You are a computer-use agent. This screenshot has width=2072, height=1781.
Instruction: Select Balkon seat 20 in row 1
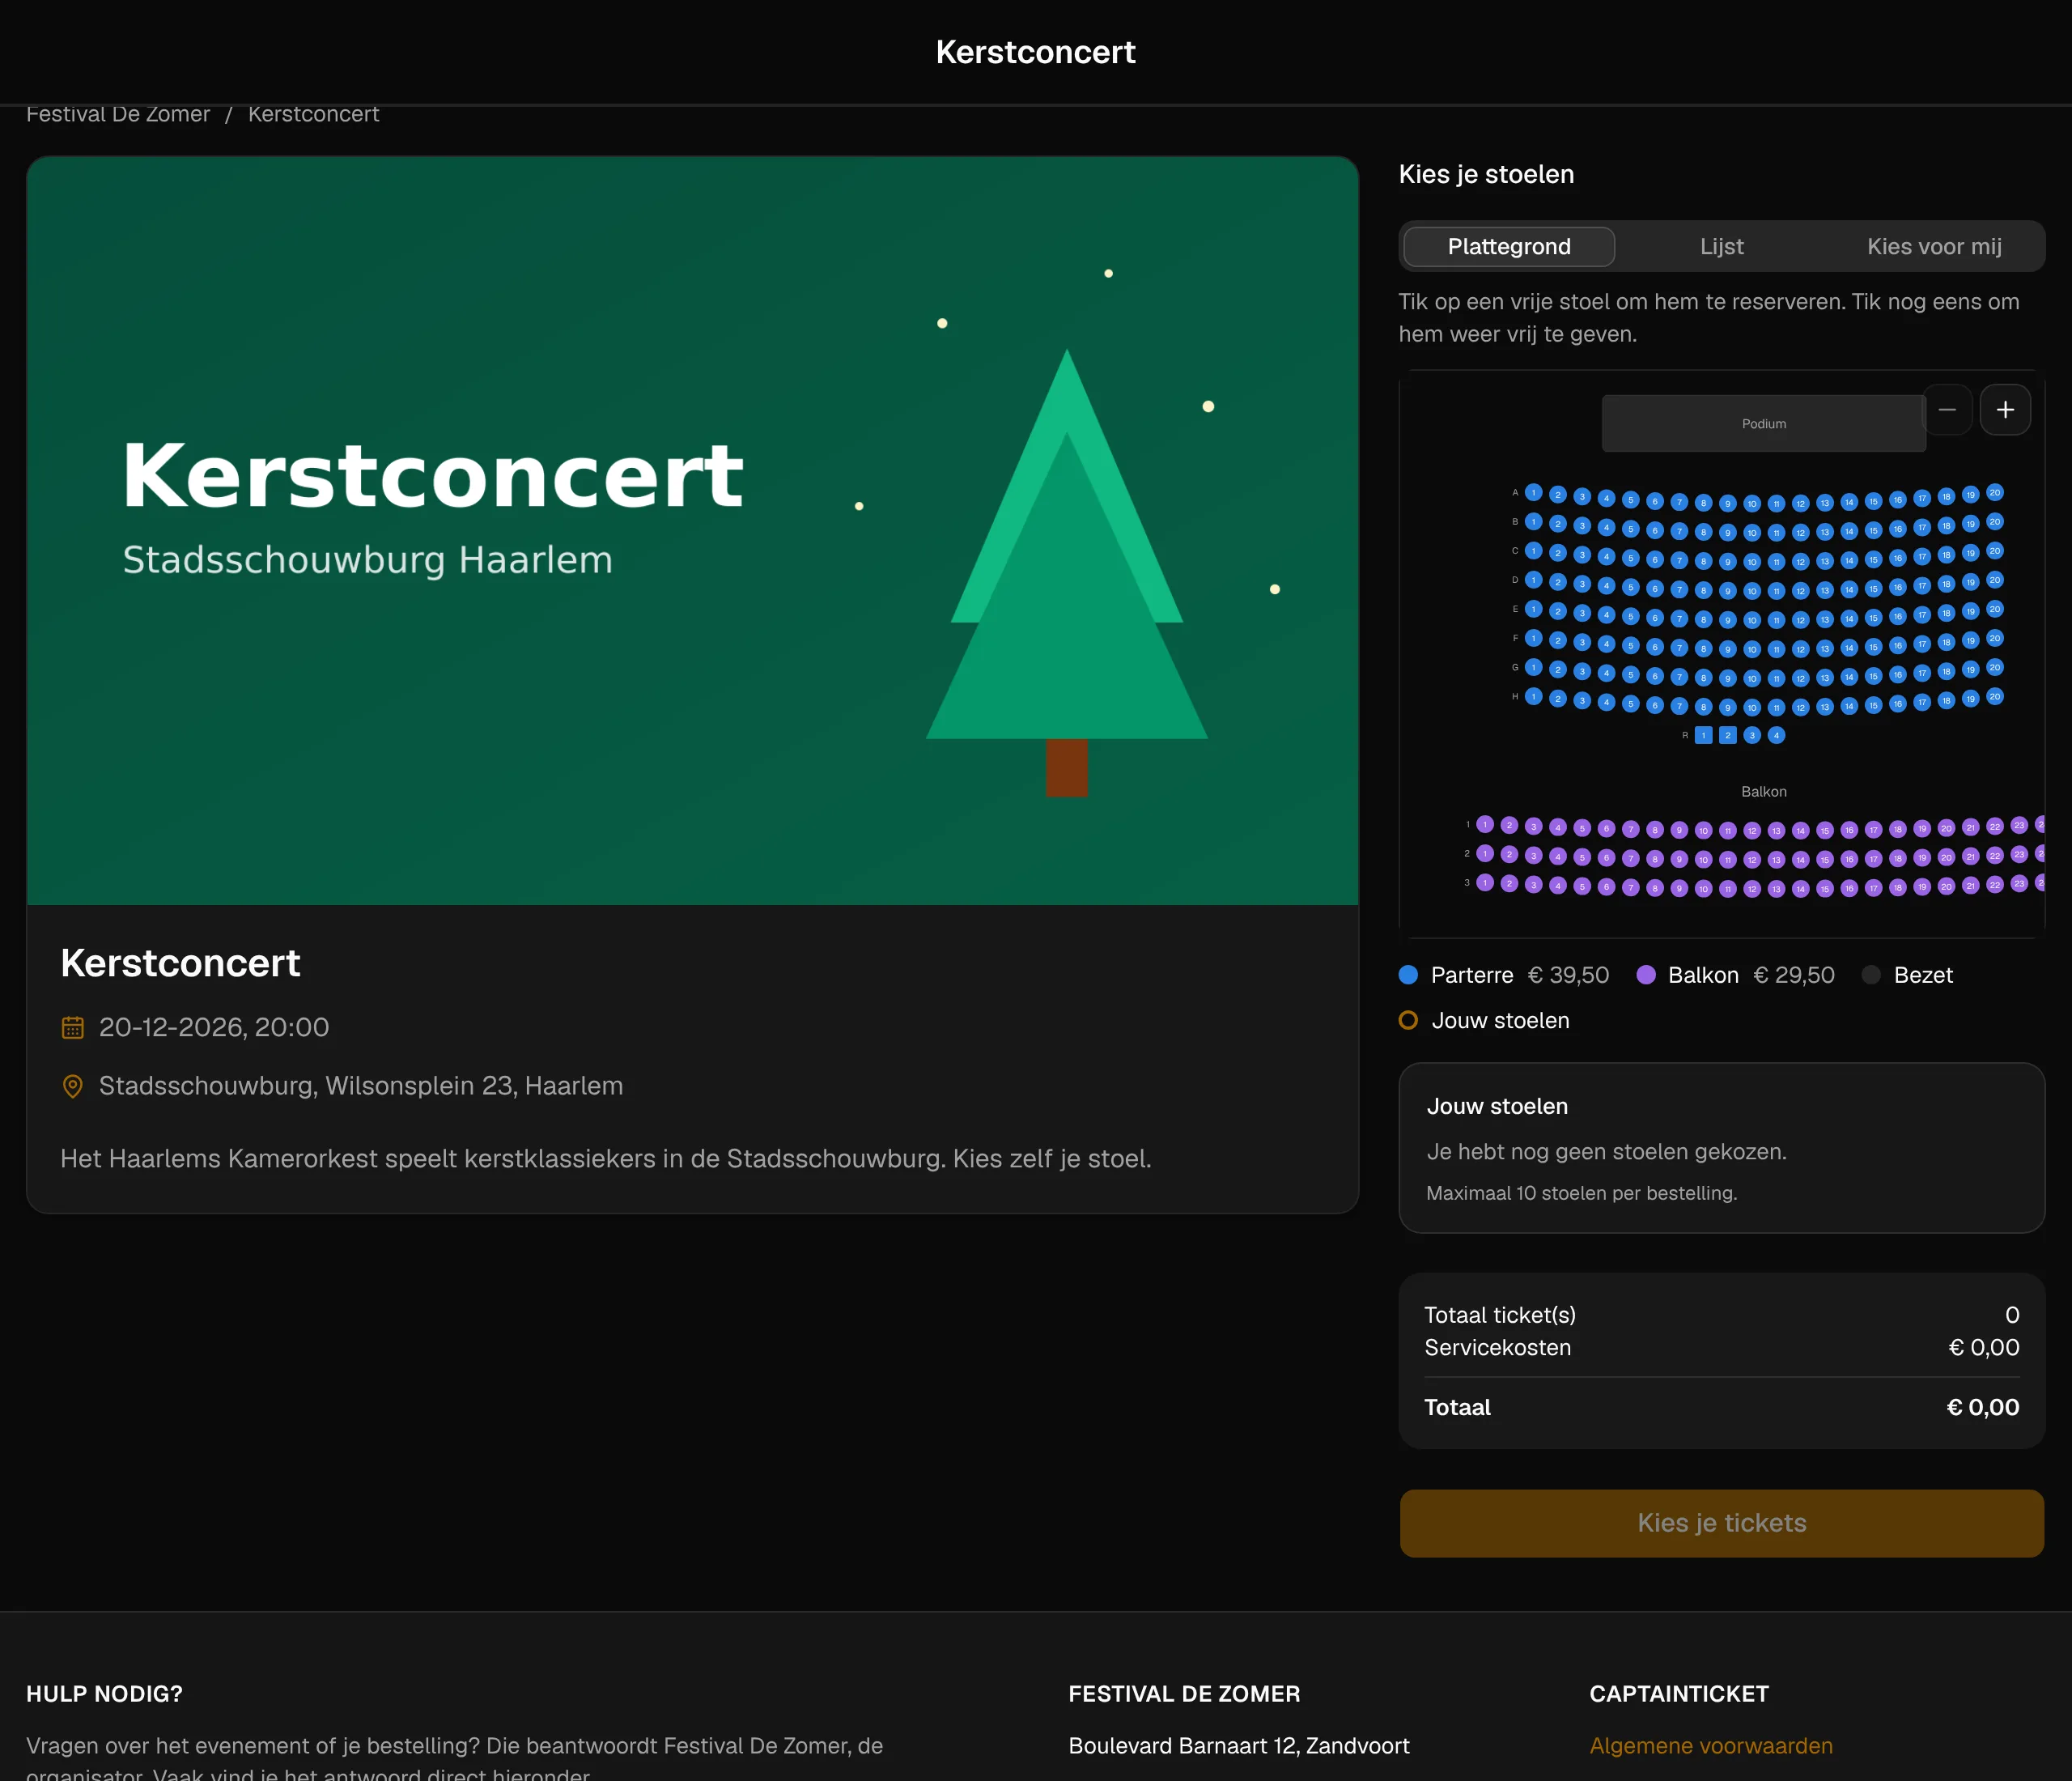click(x=1946, y=828)
